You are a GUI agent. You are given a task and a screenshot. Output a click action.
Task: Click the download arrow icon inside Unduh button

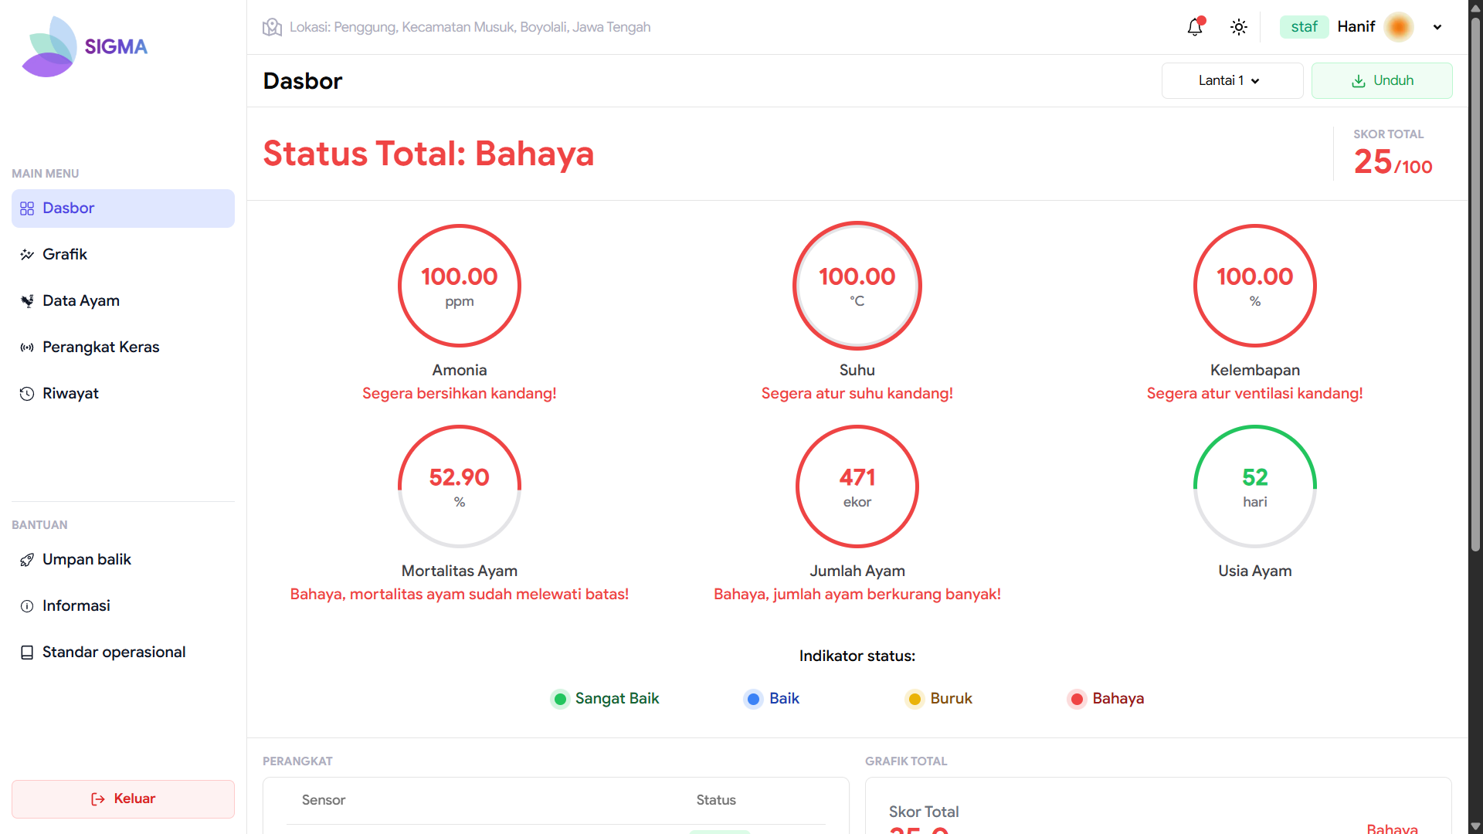pyautogui.click(x=1359, y=80)
